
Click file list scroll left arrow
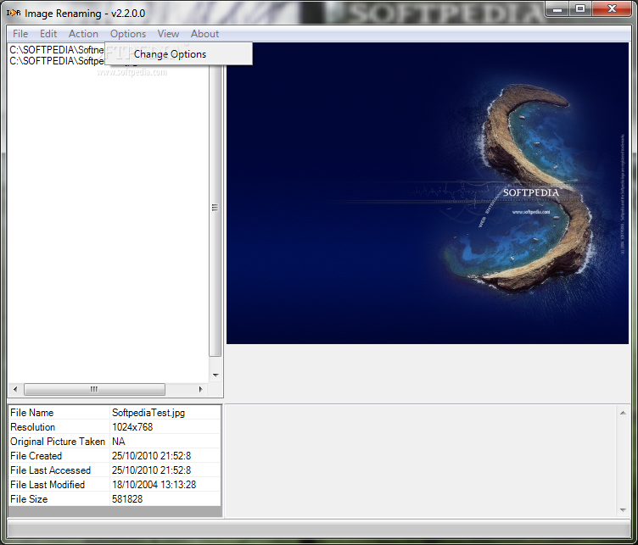[x=15, y=389]
